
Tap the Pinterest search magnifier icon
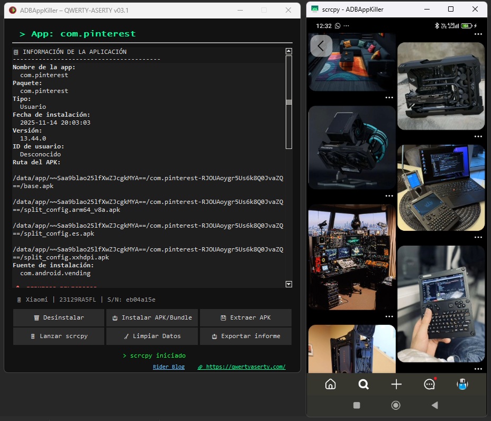point(363,384)
